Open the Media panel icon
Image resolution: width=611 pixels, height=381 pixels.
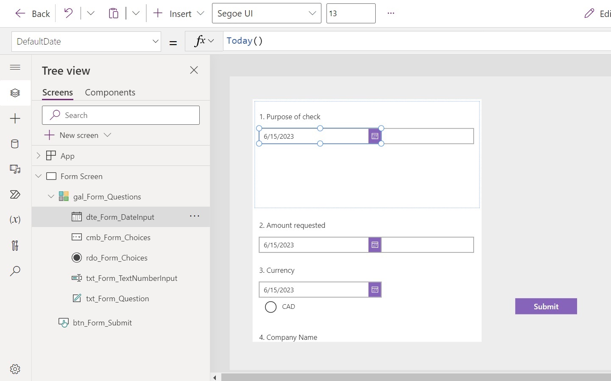point(15,169)
